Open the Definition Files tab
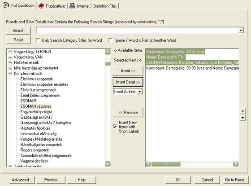 coord(105,6)
